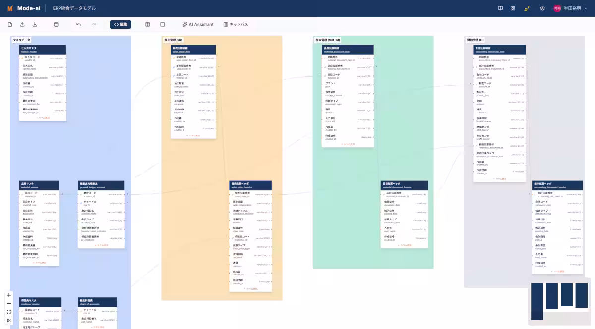Zoom in with the plus button
This screenshot has width=595, height=329.
[9, 295]
